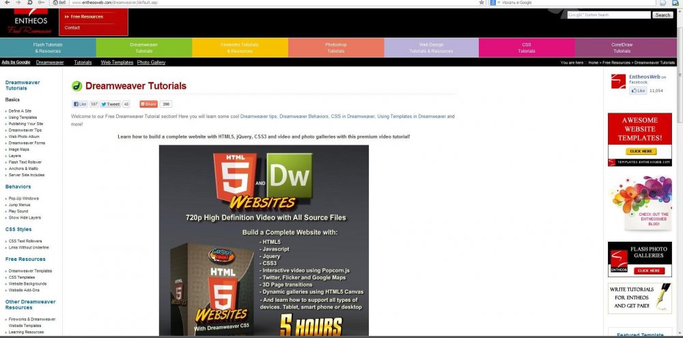The image size is (683, 338).
Task: Click the Twitter Tweet button
Action: click(110, 104)
